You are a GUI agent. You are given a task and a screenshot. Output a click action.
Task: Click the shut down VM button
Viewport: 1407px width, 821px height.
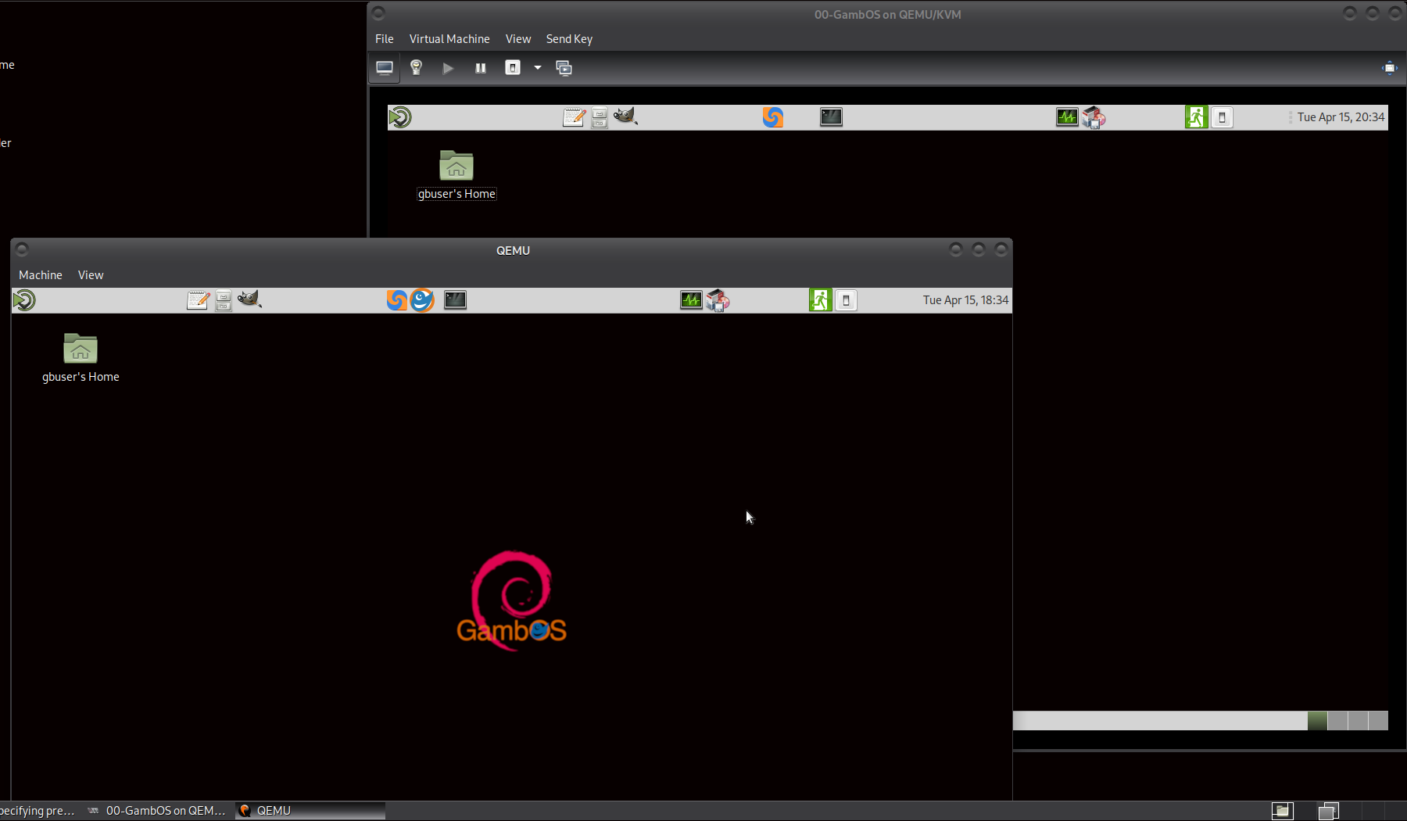pos(513,68)
